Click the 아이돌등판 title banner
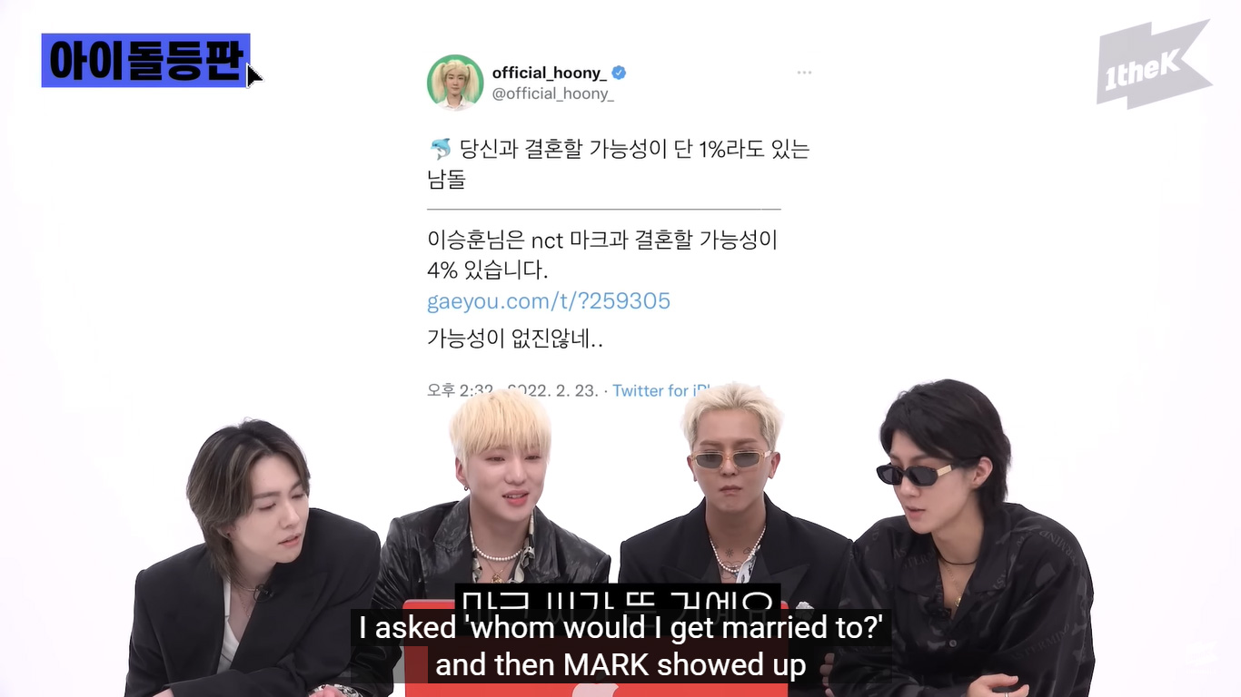The height and width of the screenshot is (697, 1241). (145, 61)
